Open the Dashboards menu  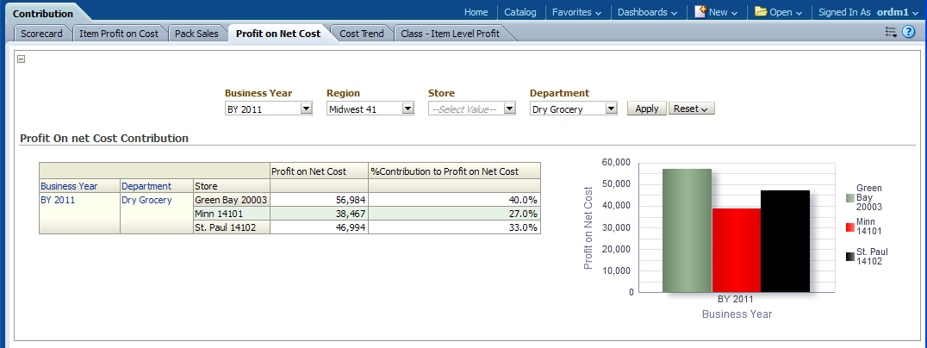point(647,12)
